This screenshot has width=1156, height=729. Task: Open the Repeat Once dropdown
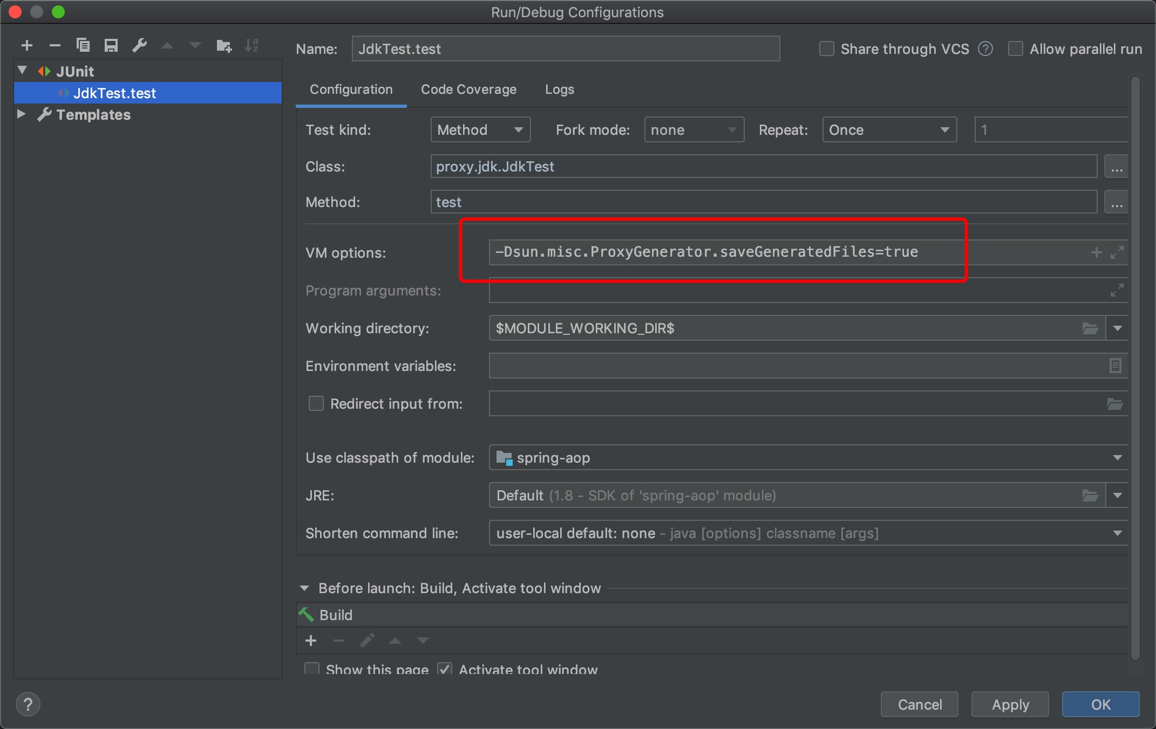click(x=889, y=130)
